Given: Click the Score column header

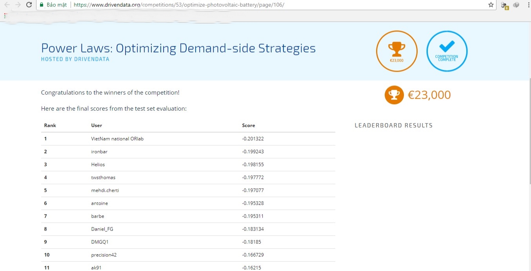Looking at the screenshot, I should [248, 125].
